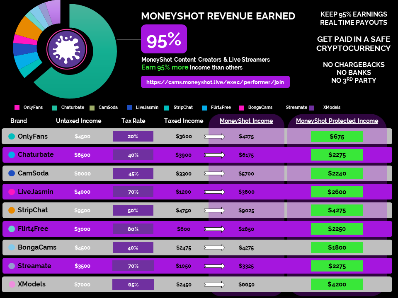Click the lavender dot beside Streamate row
398x298 pixels.
[12, 266]
